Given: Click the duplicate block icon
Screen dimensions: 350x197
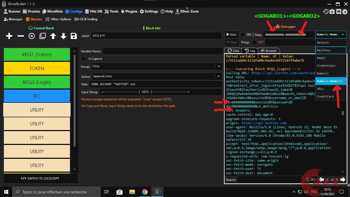Looking at the screenshot, I should 43,36.
